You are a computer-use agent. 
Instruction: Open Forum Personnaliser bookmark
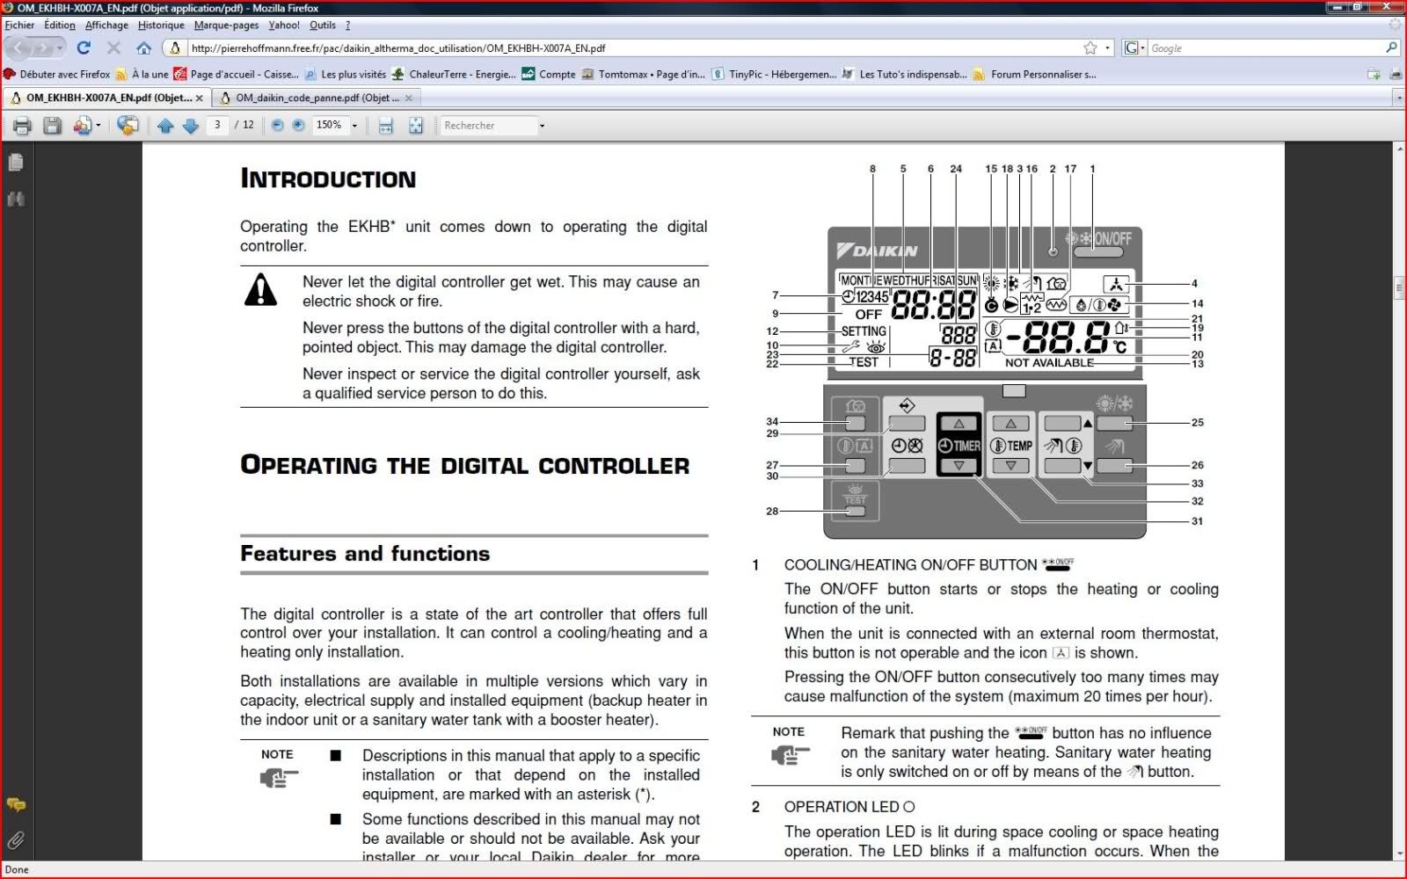coord(1034,75)
